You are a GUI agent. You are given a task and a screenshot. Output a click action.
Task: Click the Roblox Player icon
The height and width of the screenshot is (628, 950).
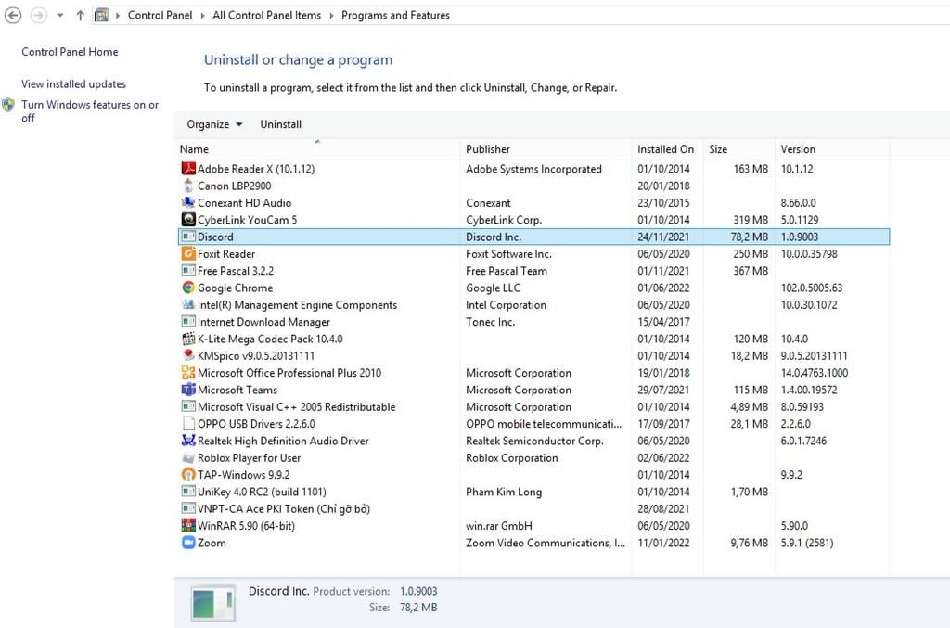188,457
